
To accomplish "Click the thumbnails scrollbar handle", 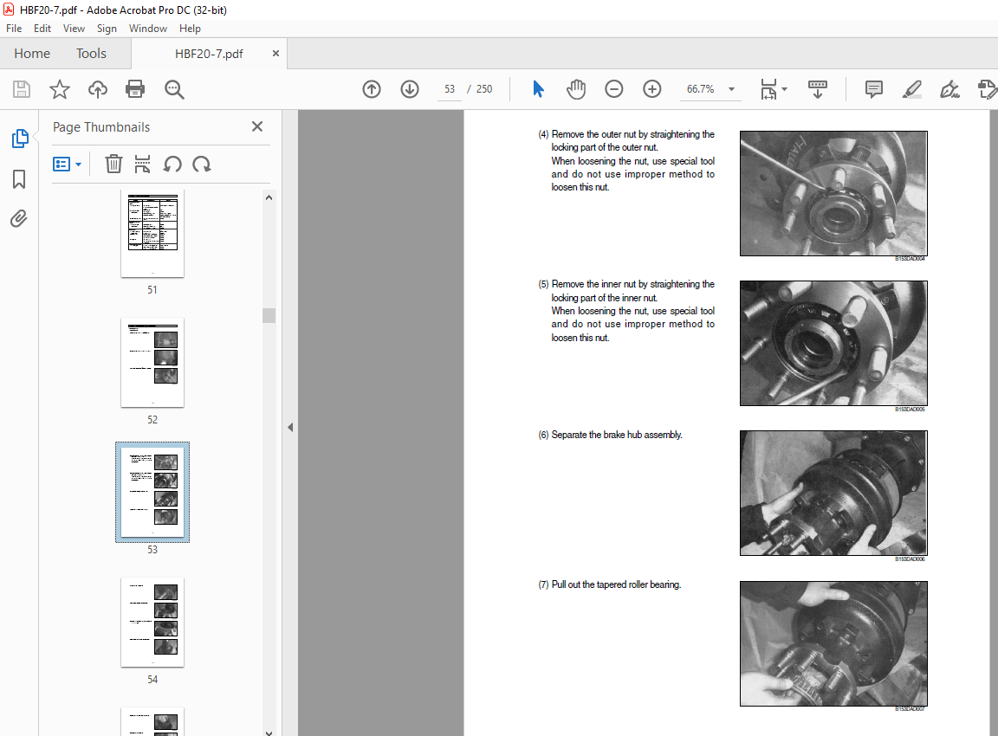I will click(269, 315).
